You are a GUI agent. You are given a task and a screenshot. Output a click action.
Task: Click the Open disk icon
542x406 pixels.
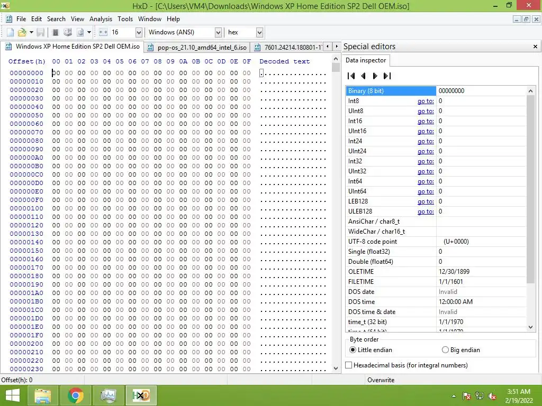(68, 32)
